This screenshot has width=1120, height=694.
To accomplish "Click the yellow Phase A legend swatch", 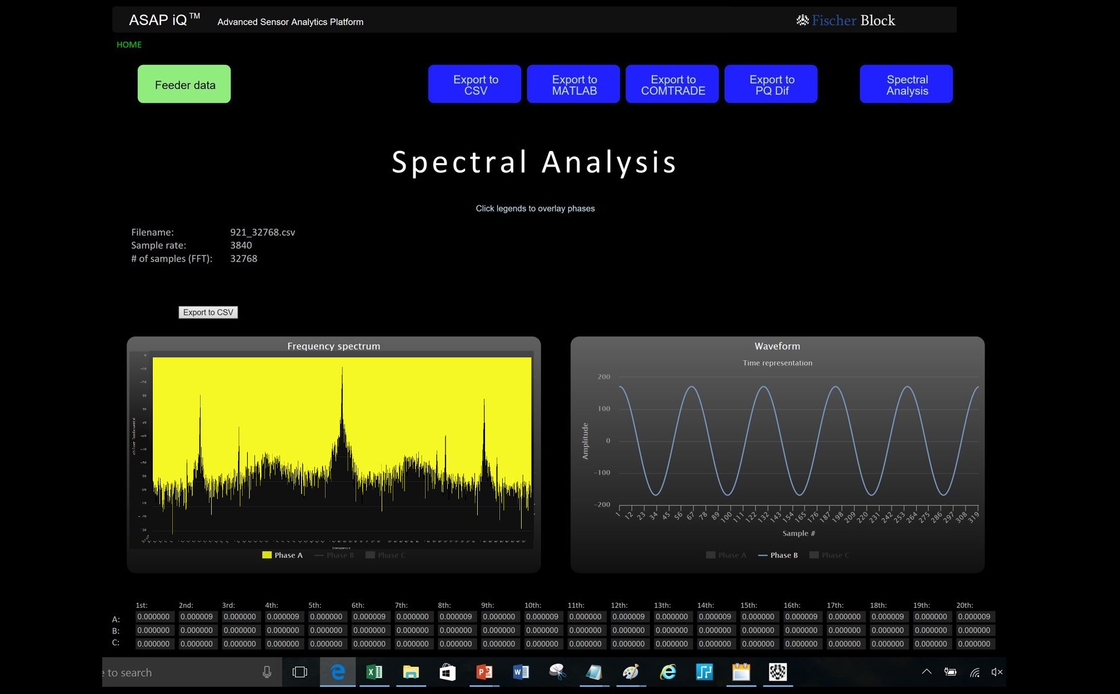I will 267,555.
